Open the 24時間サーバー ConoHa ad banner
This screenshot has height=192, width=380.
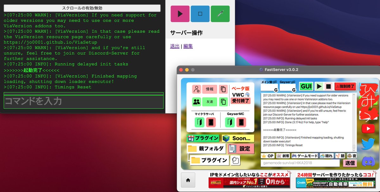(x=336, y=180)
